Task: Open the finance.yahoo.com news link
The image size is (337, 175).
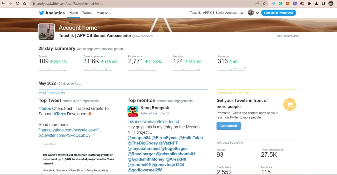Action: point(71,130)
